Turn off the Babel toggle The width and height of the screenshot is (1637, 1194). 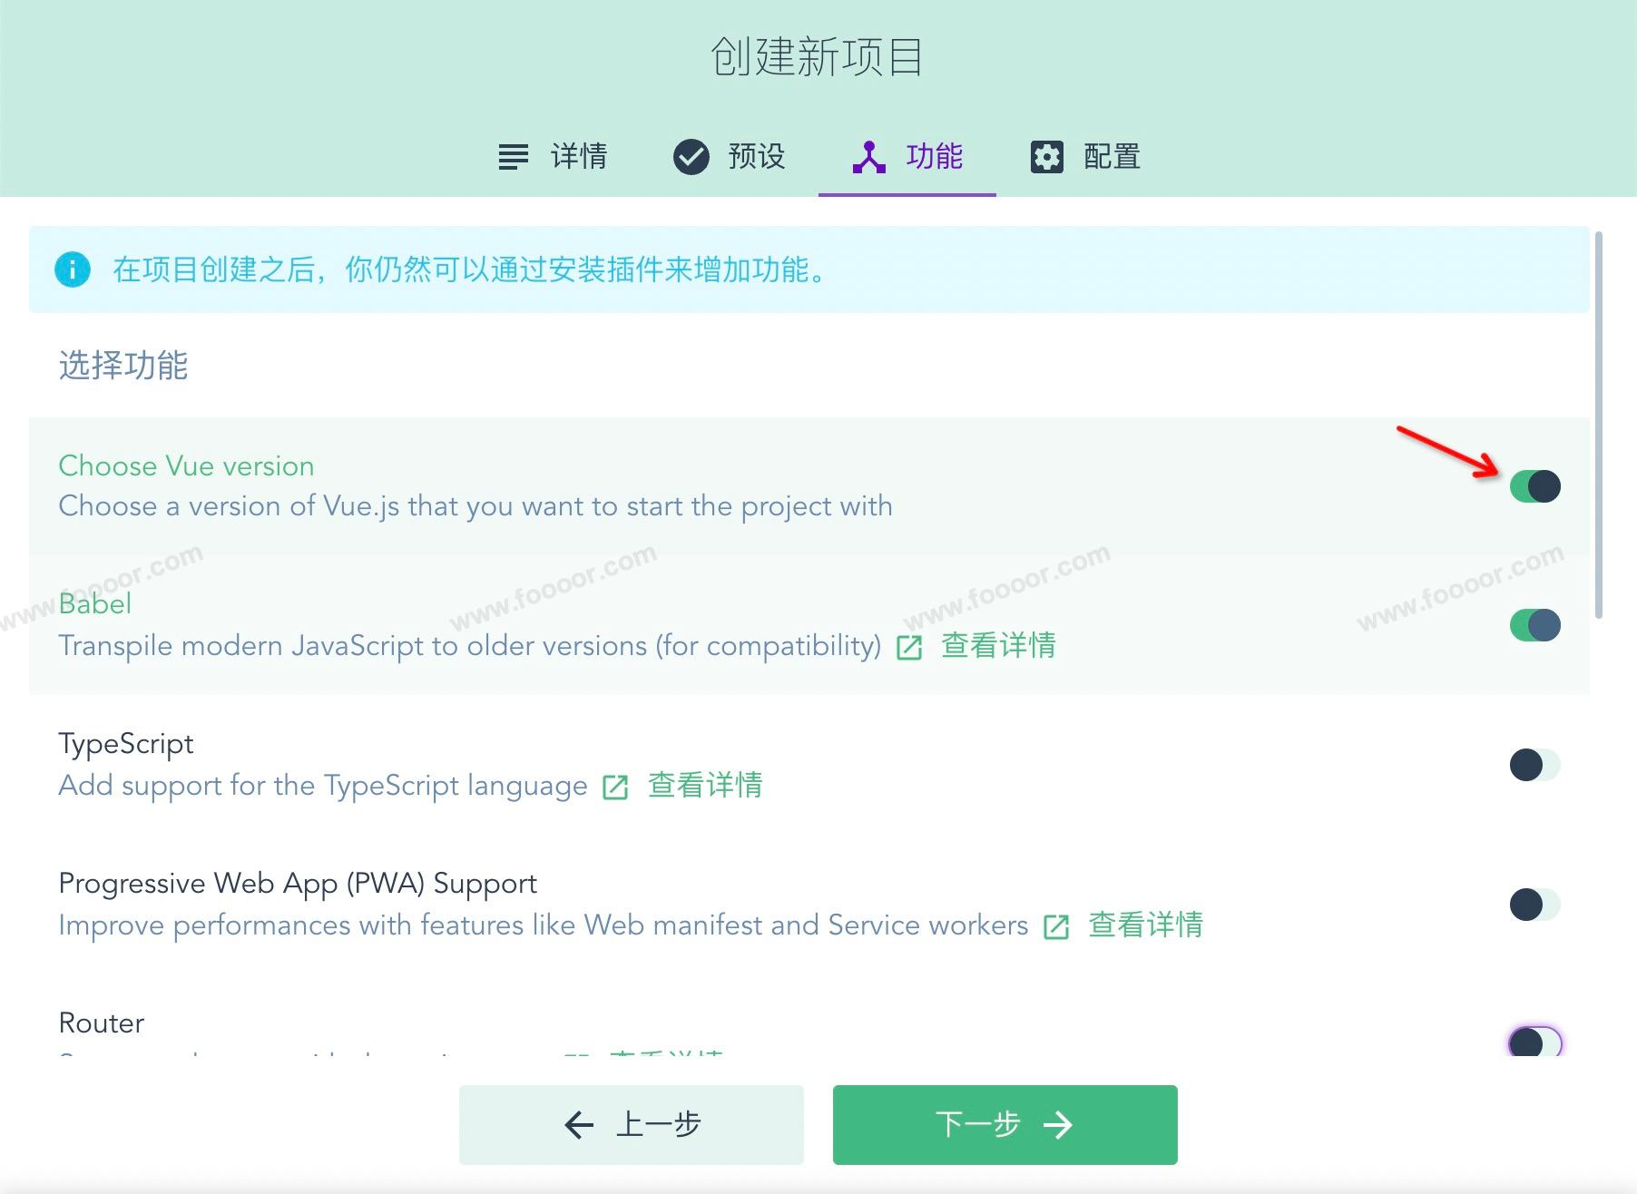pos(1534,625)
